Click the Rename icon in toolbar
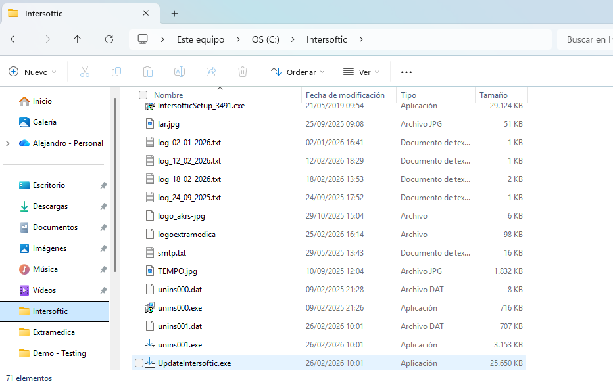Image resolution: width=613 pixels, height=381 pixels. (179, 72)
